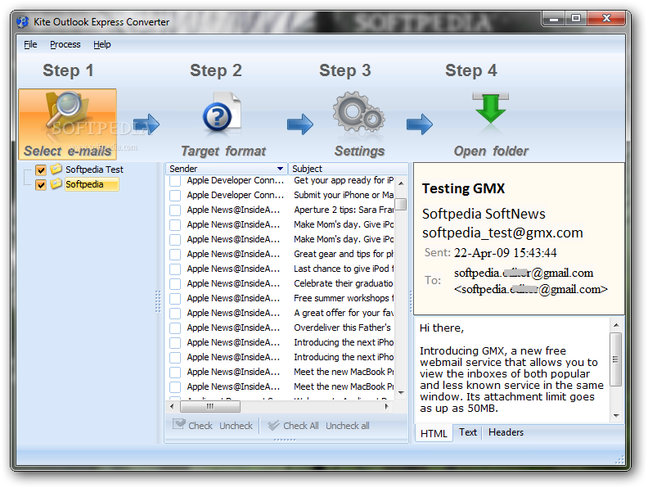Click the Check icon below the e-mail list
648x488 pixels.
coord(179,424)
